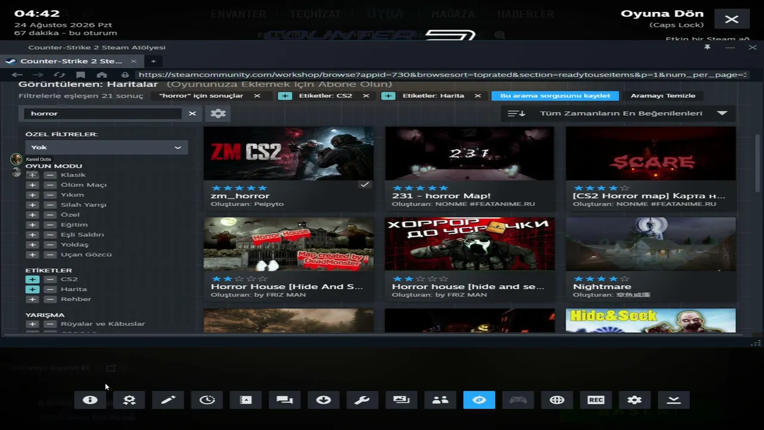Go forward in the overlay browser
The height and width of the screenshot is (430, 764).
pos(38,75)
